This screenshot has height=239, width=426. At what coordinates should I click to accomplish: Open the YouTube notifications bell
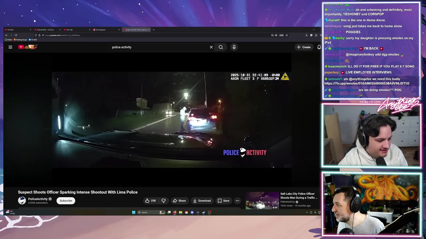tap(319, 47)
